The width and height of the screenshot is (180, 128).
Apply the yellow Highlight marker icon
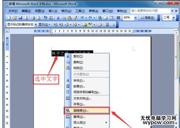[x=90, y=24]
